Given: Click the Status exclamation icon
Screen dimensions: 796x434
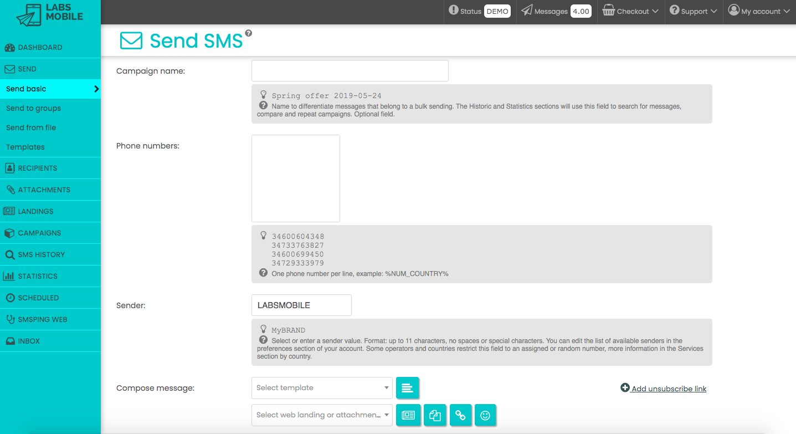Looking at the screenshot, I should [454, 10].
